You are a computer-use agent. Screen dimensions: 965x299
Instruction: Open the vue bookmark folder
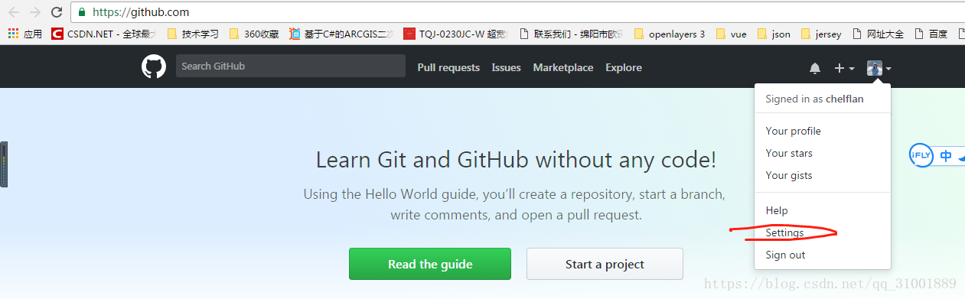[x=732, y=34]
